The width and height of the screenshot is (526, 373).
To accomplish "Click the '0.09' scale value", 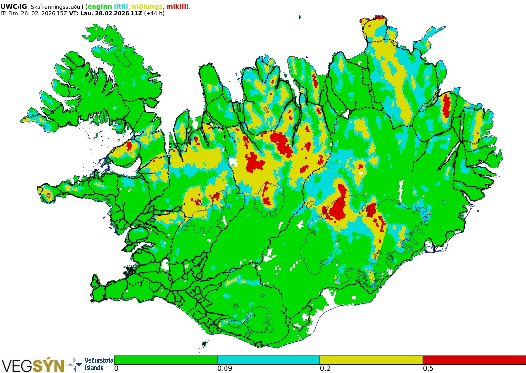I will pyautogui.click(x=225, y=368).
